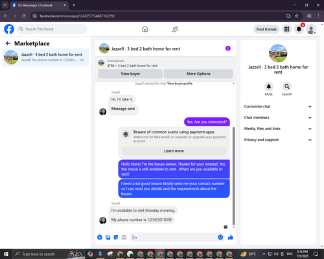View site information icon beside URL
Image resolution: width=324 pixels, height=259 pixels.
(x=34, y=16)
